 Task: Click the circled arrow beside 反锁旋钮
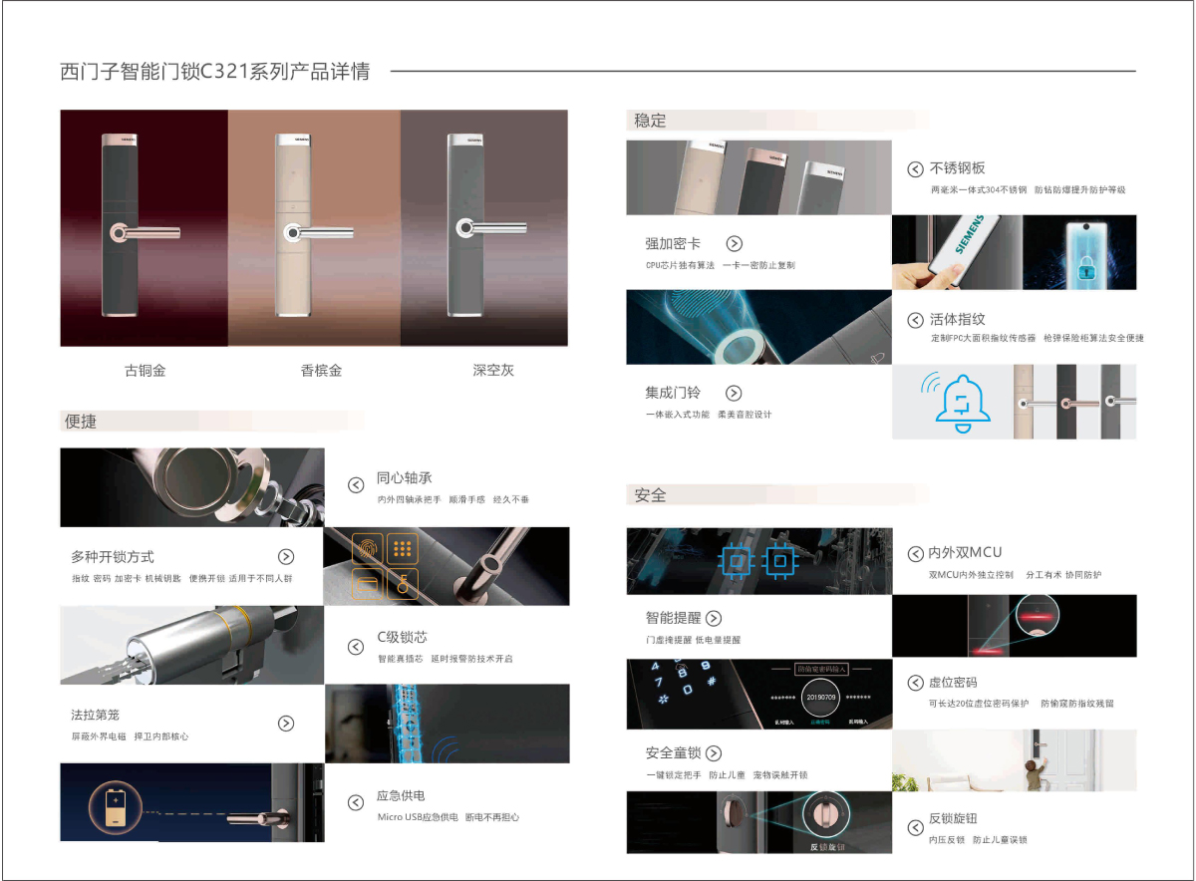(915, 827)
